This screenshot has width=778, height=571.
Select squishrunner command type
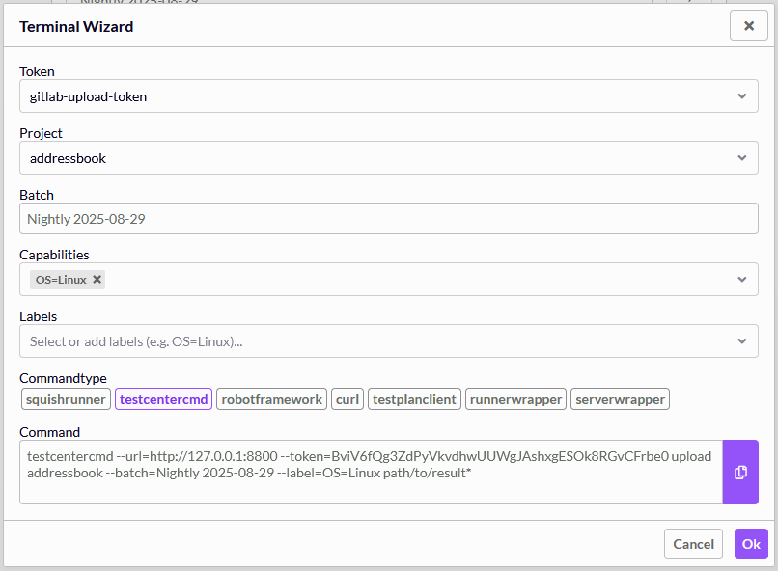pyautogui.click(x=66, y=399)
